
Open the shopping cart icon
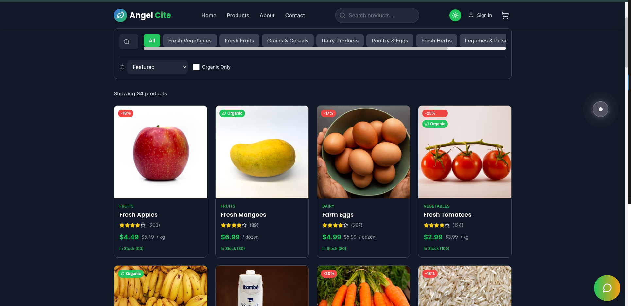click(x=505, y=15)
